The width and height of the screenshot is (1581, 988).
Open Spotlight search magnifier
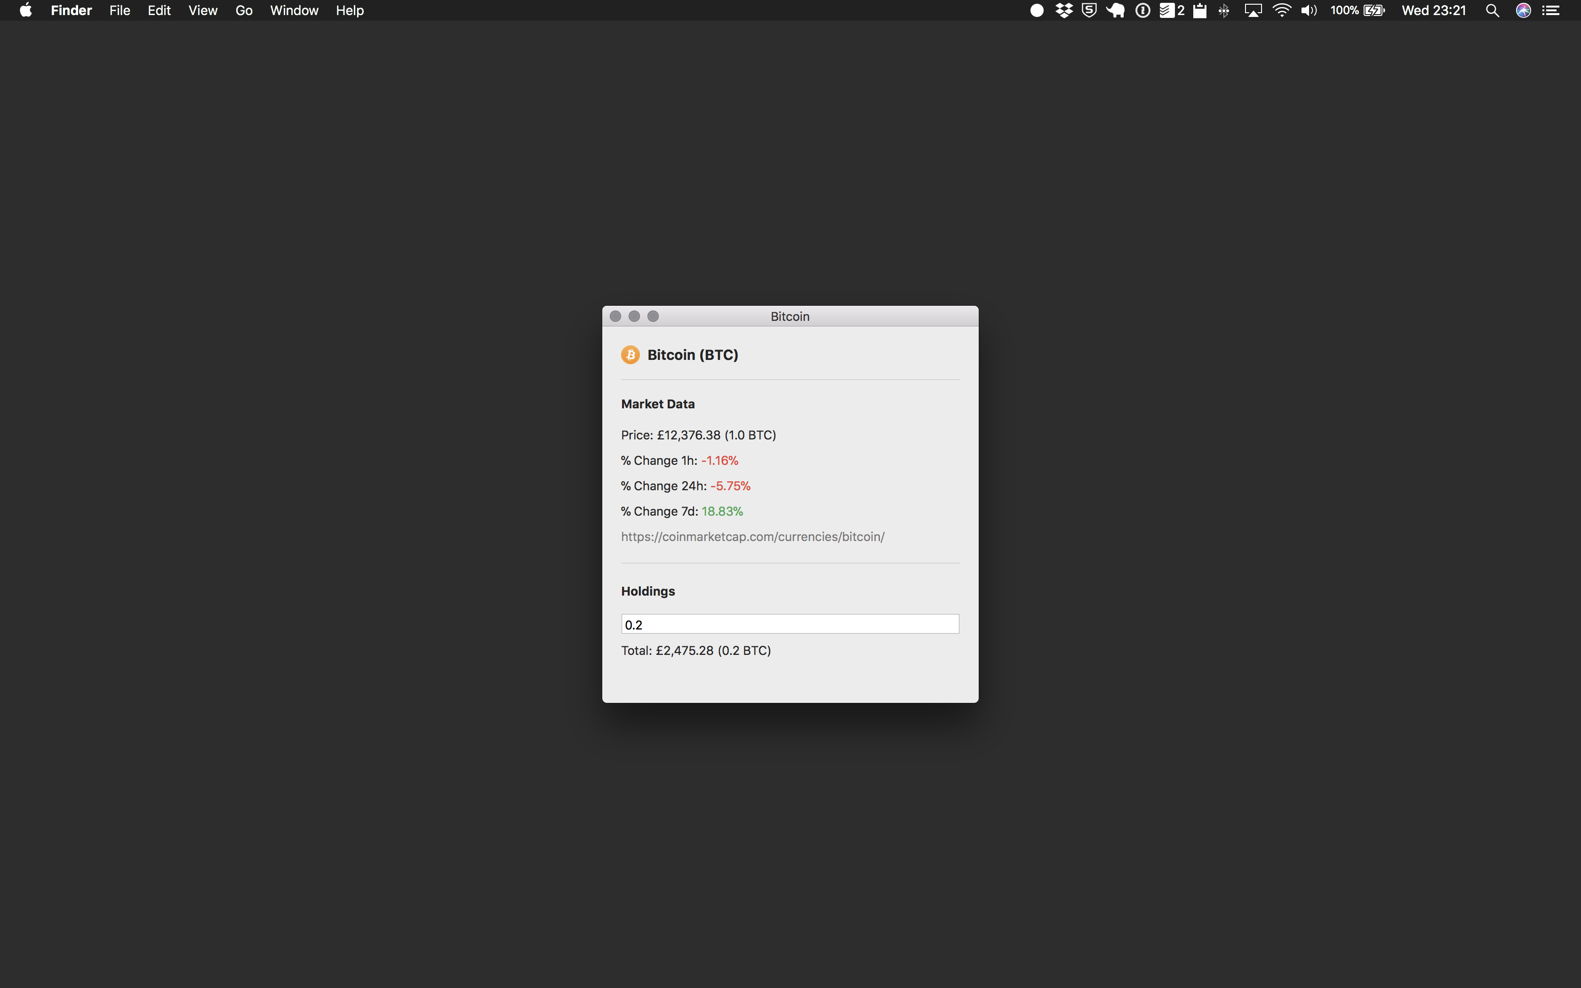click(1492, 10)
